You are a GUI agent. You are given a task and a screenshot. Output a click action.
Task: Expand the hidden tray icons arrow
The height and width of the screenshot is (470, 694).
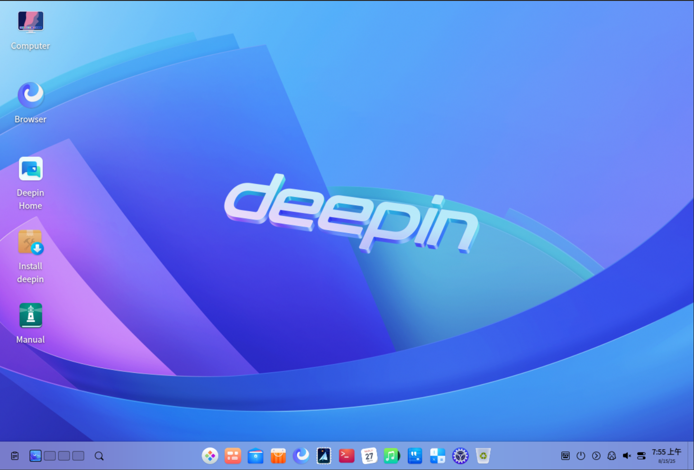596,456
